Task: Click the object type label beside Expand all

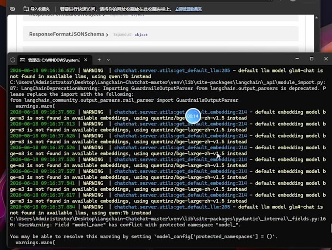Action: coord(141,35)
